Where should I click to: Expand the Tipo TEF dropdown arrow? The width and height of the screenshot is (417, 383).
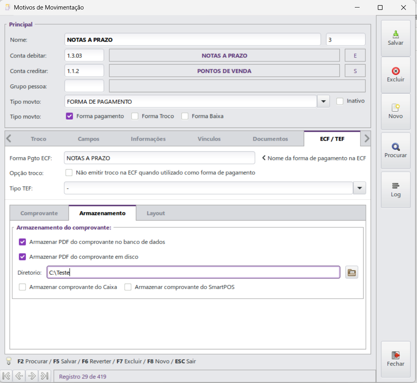pyautogui.click(x=360, y=188)
